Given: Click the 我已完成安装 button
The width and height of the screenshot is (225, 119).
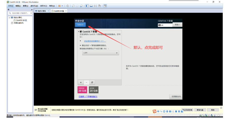Looking at the screenshot, I should [x=187, y=110].
